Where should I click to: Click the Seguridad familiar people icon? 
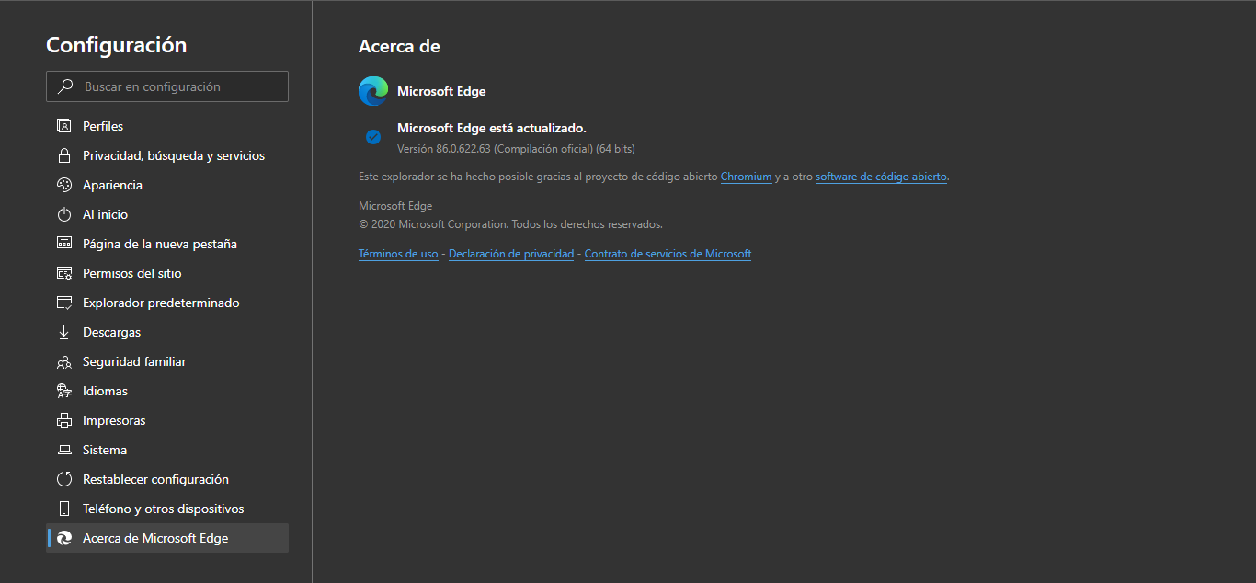coord(64,361)
